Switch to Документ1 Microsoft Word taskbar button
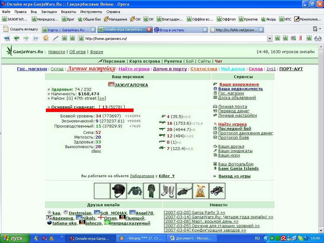The height and width of the screenshot is (243, 324). 191,238
